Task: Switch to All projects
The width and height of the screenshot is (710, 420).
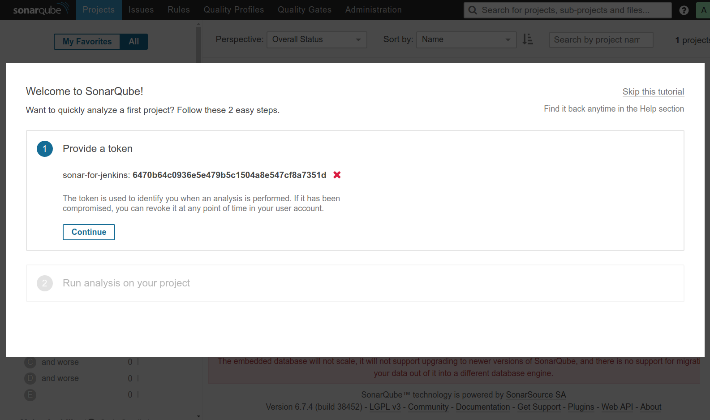Action: click(x=134, y=42)
